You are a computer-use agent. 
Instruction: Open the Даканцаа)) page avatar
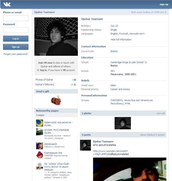point(40,146)
